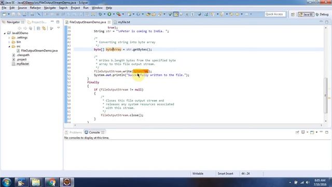This screenshot has height=187, width=332.
Task: Click Collapse All icon in Navigator
Action: [38, 28]
